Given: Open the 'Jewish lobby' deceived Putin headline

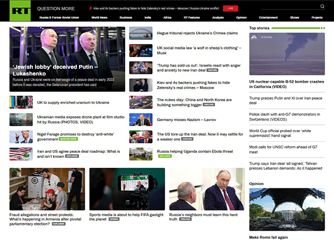Looking at the screenshot, I should (55, 70).
